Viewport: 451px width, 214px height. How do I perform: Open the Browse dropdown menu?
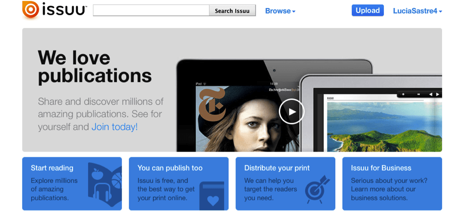(x=280, y=11)
